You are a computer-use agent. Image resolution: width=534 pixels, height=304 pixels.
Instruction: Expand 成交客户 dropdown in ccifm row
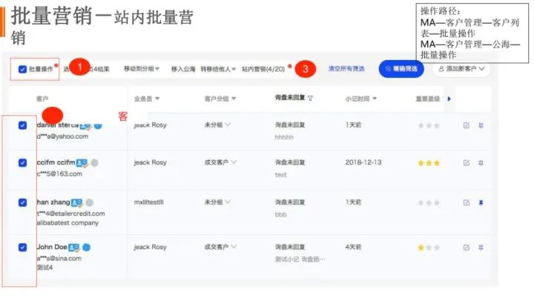pos(220,162)
